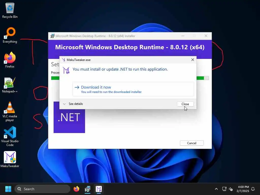
Task: Click the Close button in MakuTweaker dialog
Action: click(x=185, y=104)
